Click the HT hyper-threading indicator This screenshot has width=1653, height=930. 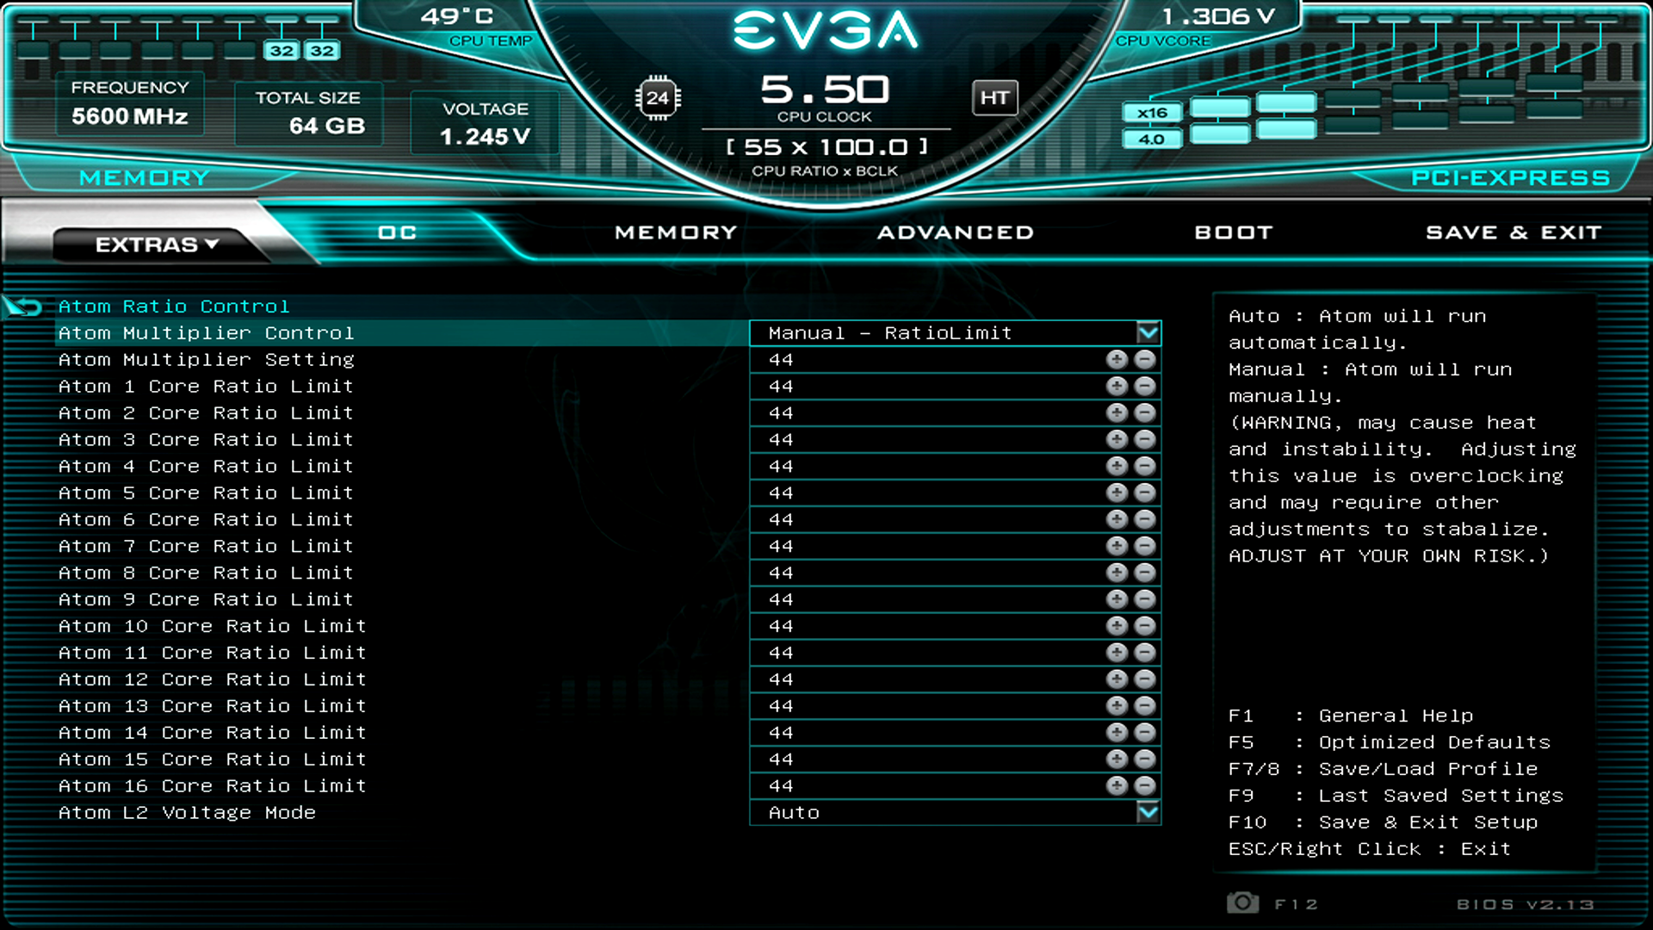point(994,98)
